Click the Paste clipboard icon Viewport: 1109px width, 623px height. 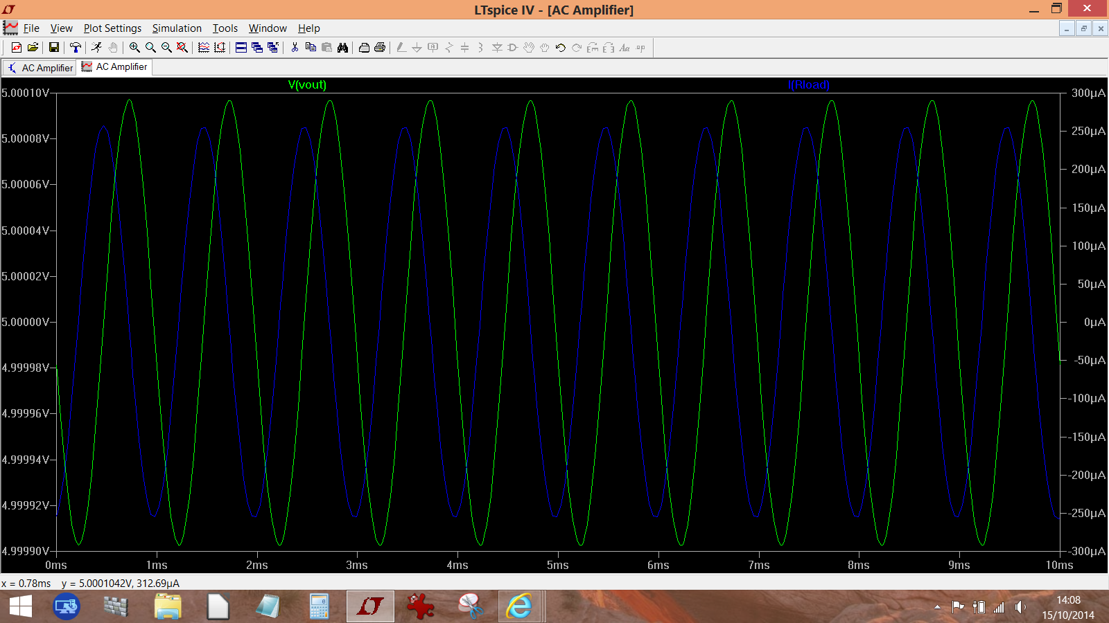pyautogui.click(x=326, y=48)
